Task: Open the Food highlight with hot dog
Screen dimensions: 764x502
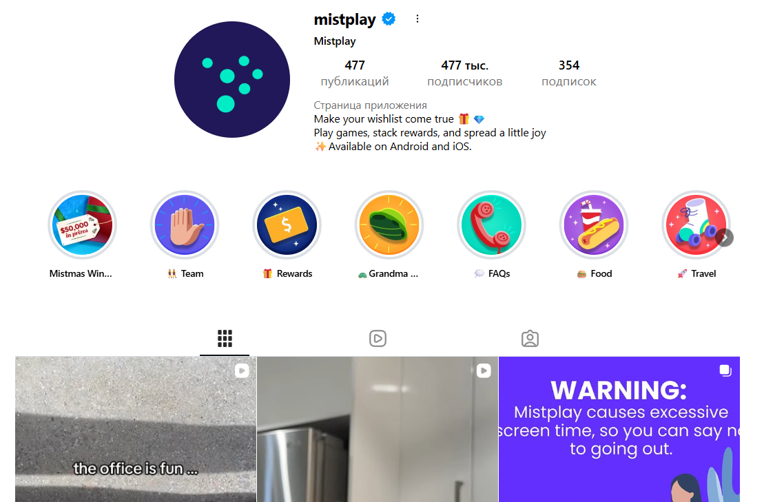Action: [593, 225]
